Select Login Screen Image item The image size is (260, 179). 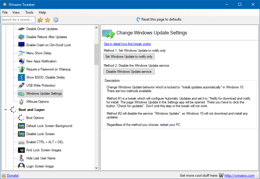pos(40,166)
